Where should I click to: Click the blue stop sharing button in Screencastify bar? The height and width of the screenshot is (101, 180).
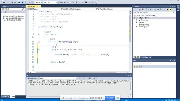[x=110, y=98]
